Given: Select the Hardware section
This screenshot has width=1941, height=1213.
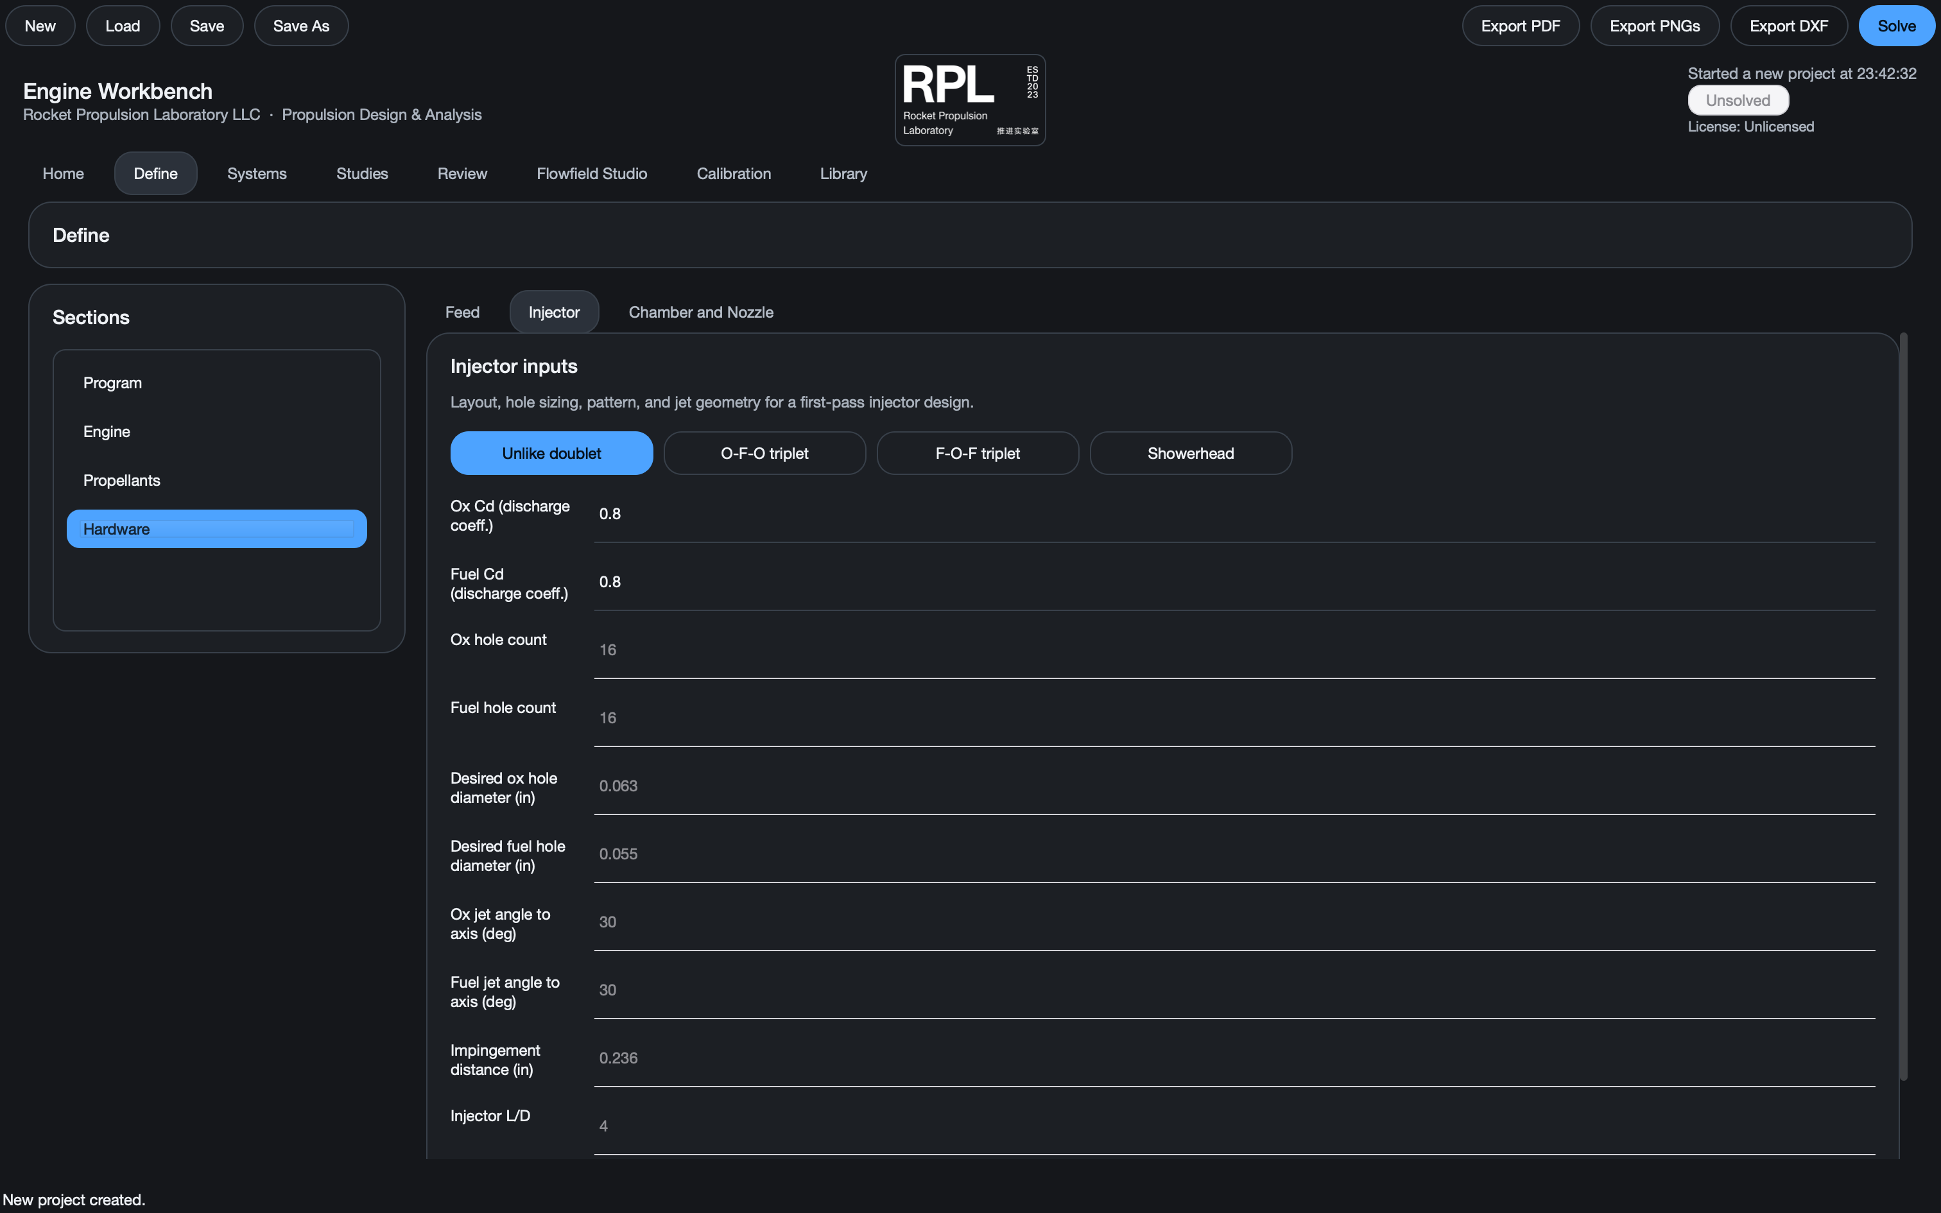Looking at the screenshot, I should tap(216, 529).
